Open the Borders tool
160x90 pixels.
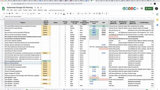click(70, 13)
